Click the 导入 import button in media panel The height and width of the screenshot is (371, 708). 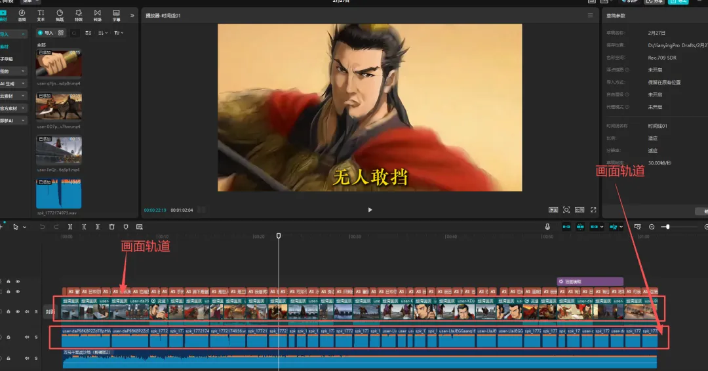click(46, 33)
